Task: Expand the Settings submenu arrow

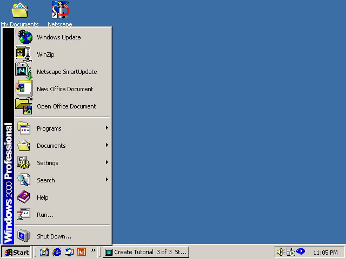Action: coord(107,162)
